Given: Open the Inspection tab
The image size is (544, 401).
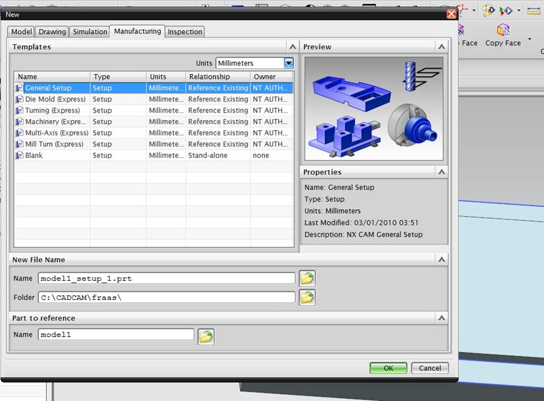Looking at the screenshot, I should click(x=185, y=32).
